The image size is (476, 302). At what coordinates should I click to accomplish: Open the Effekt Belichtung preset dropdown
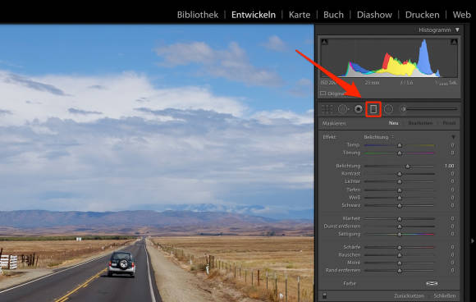click(x=378, y=137)
